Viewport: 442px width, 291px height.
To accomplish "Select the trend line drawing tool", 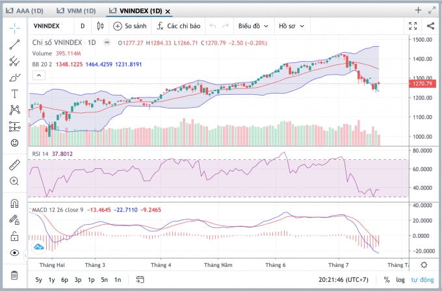I will click(14, 45).
